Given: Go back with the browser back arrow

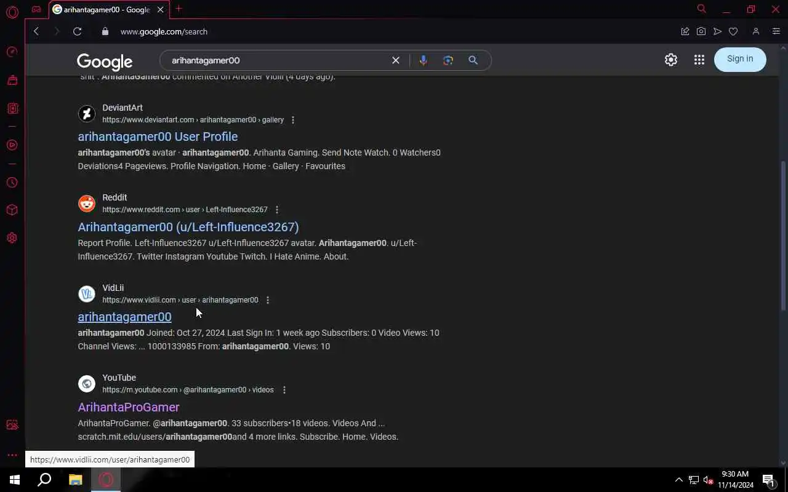Looking at the screenshot, I should coord(36,31).
